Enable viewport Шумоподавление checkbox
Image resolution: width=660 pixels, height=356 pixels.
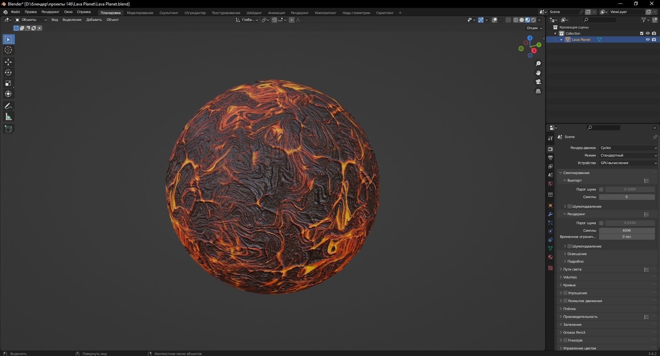point(570,206)
